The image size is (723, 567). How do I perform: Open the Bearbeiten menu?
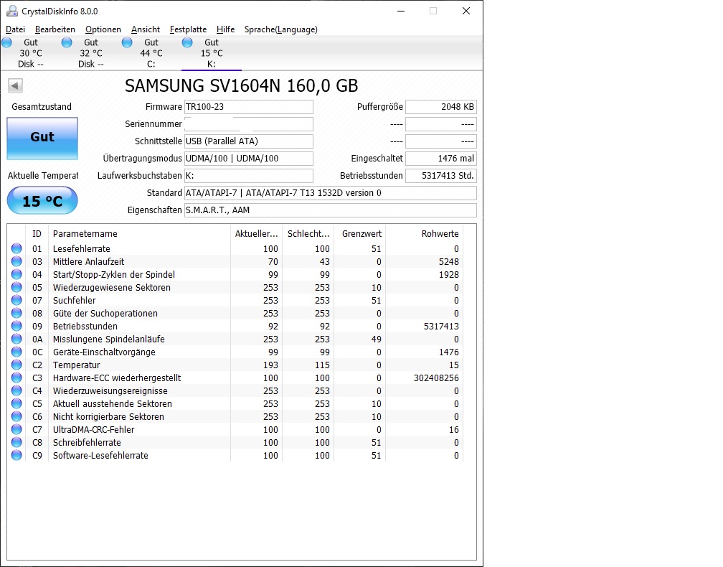pos(55,29)
